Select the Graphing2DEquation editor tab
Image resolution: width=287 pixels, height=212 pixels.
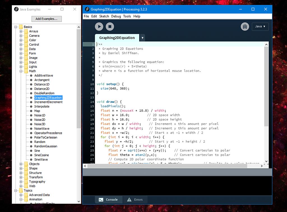tap(117, 38)
